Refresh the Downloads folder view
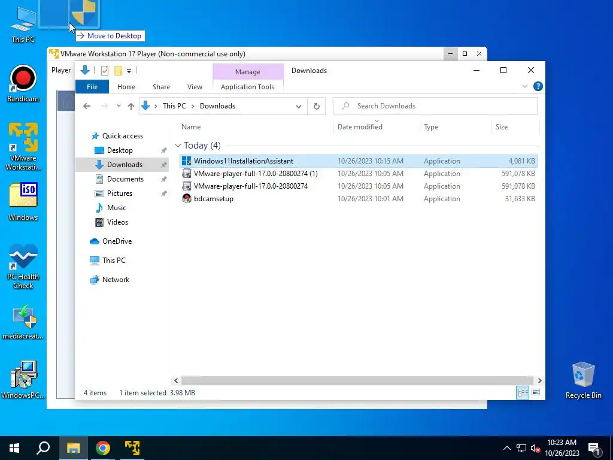613x460 pixels. [x=316, y=106]
